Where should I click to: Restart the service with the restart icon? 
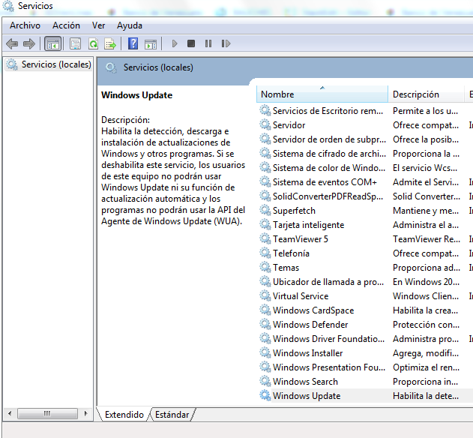(x=226, y=43)
